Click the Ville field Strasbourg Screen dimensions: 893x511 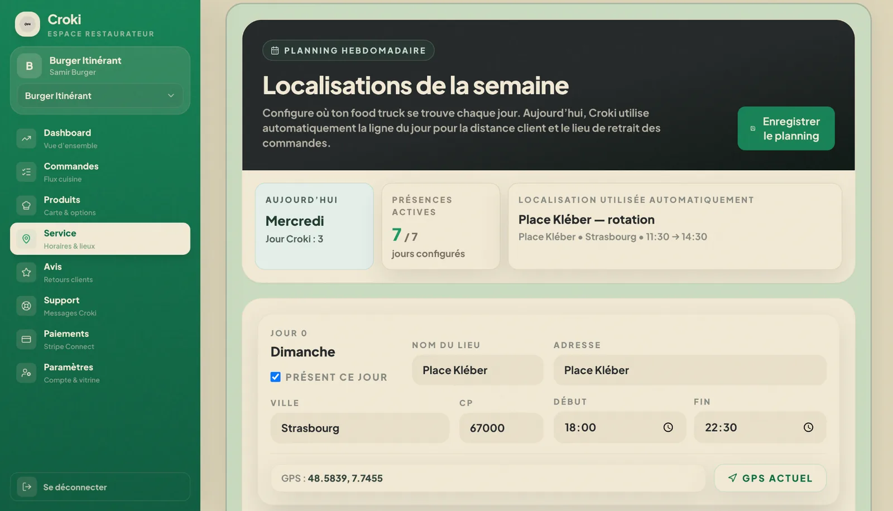[x=360, y=428]
